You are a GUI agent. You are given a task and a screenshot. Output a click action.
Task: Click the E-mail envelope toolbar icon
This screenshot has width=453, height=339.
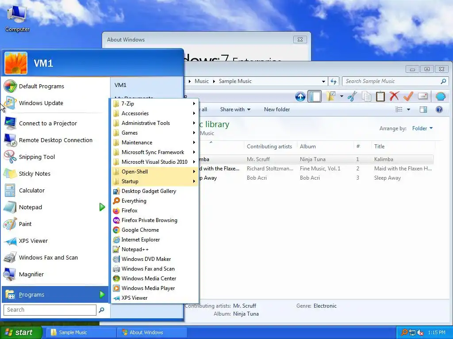click(422, 96)
